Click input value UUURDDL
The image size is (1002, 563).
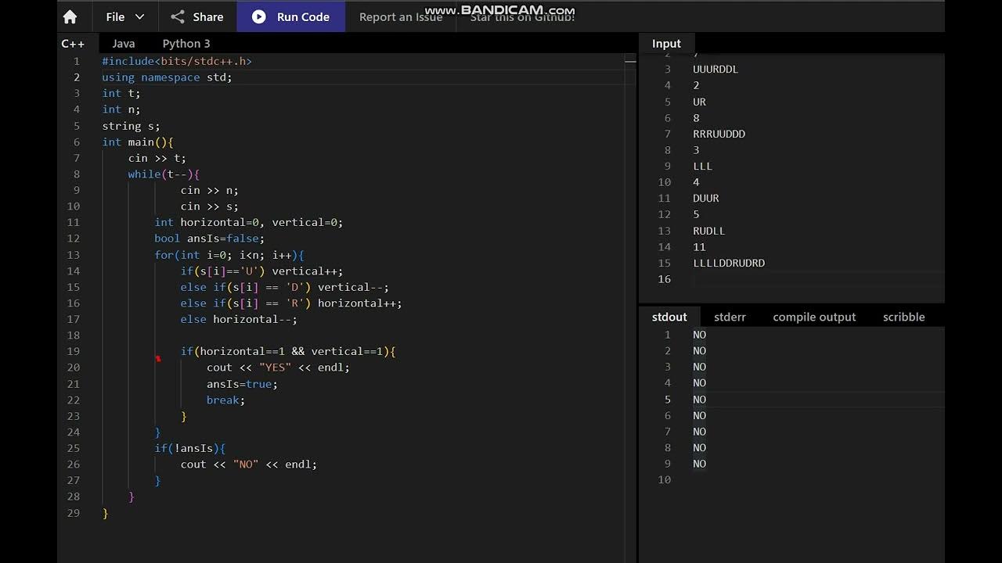715,70
